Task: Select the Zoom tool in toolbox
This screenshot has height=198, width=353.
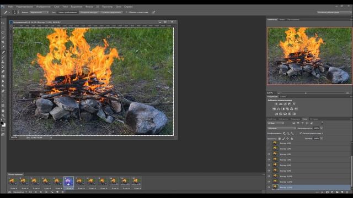Action: tap(3, 116)
